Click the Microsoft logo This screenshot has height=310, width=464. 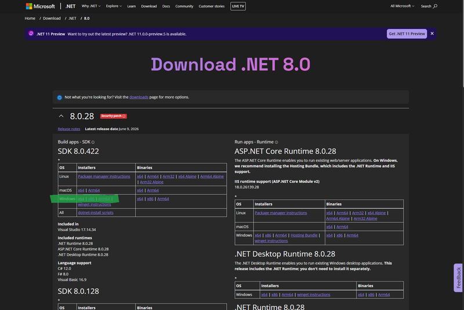40,6
